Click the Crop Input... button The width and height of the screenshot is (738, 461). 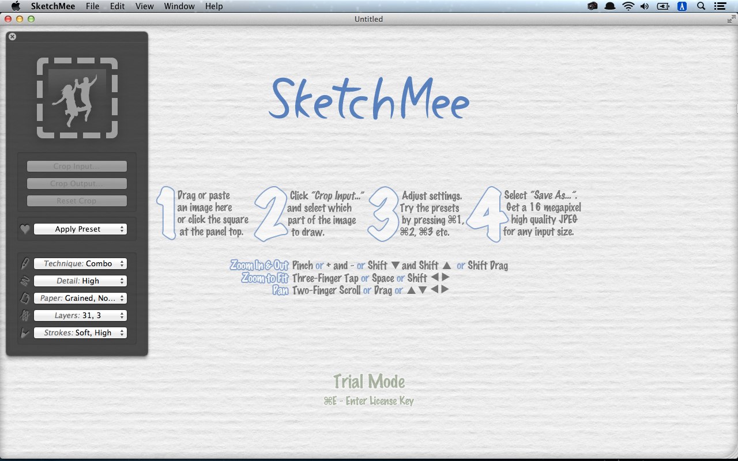coord(77,166)
